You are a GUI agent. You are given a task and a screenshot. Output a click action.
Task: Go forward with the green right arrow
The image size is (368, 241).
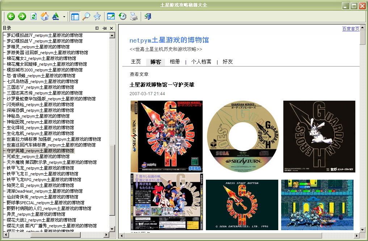[22, 16]
